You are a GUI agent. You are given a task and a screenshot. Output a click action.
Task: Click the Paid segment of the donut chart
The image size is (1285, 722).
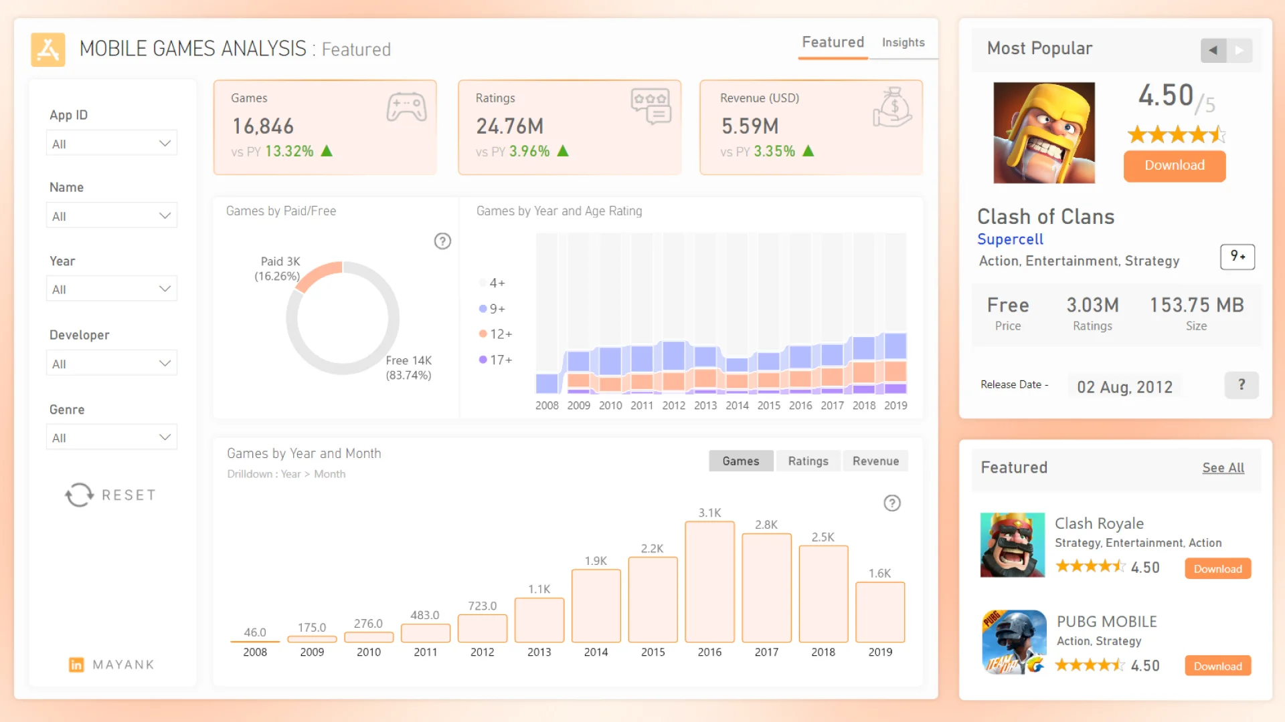click(319, 274)
